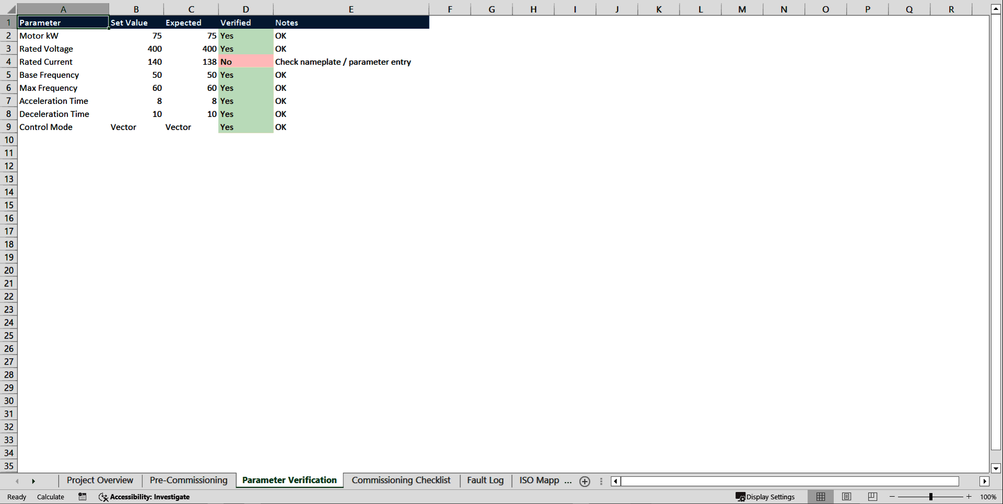Open Page Layout view from status bar

(846, 497)
